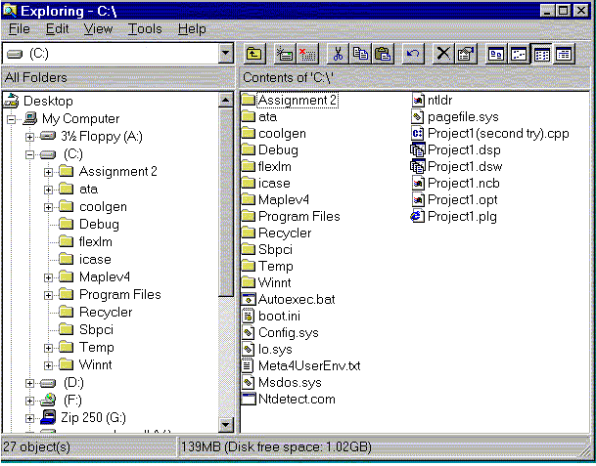Collapse the (C:) drive tree node
Image resolution: width=596 pixels, height=466 pixels.
tap(29, 154)
